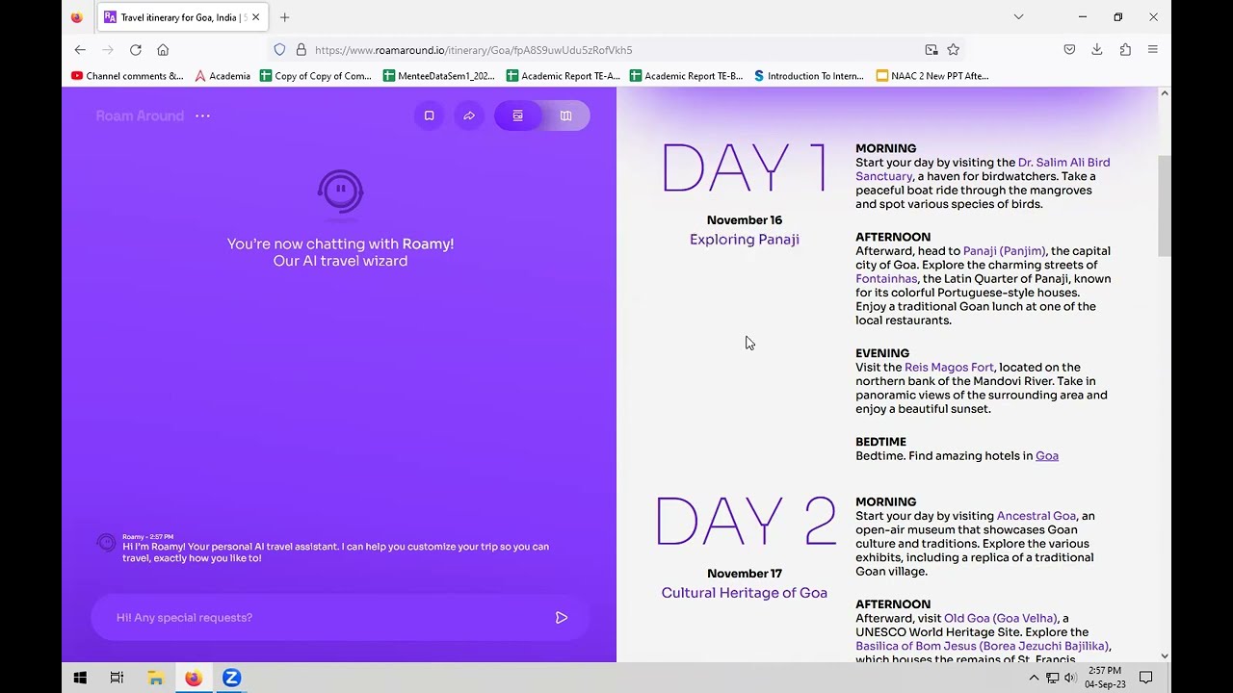
Task: Click the share arrow icon in Roam Around header
Action: [469, 115]
